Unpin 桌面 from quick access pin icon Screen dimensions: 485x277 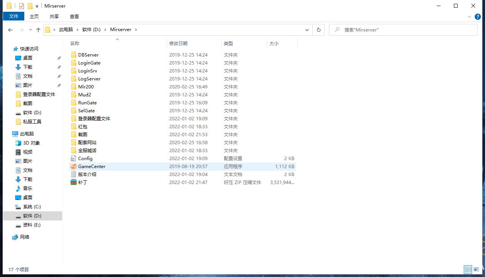pos(59,58)
